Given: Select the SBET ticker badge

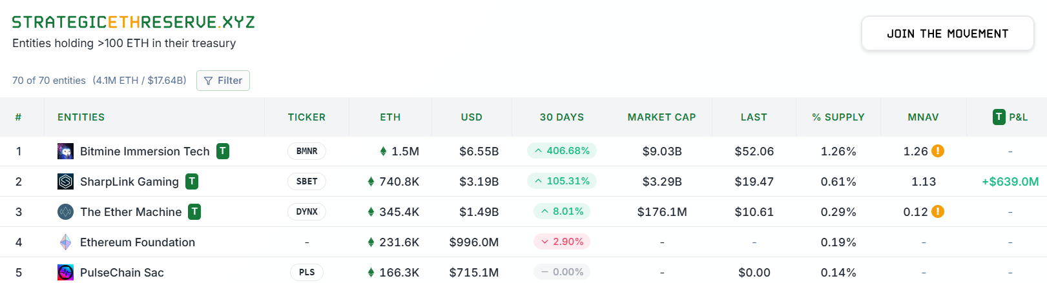Looking at the screenshot, I should [307, 182].
